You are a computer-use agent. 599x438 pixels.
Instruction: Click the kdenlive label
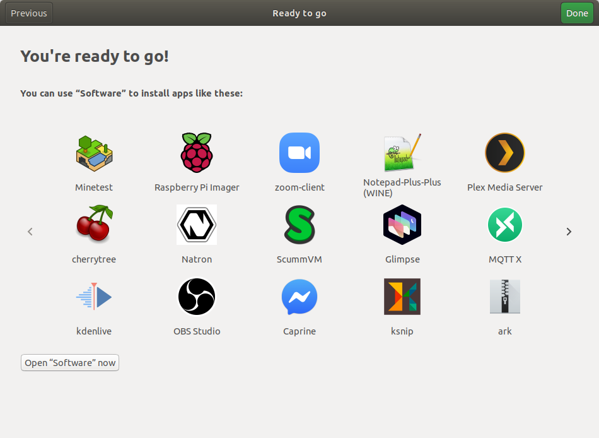(x=94, y=331)
